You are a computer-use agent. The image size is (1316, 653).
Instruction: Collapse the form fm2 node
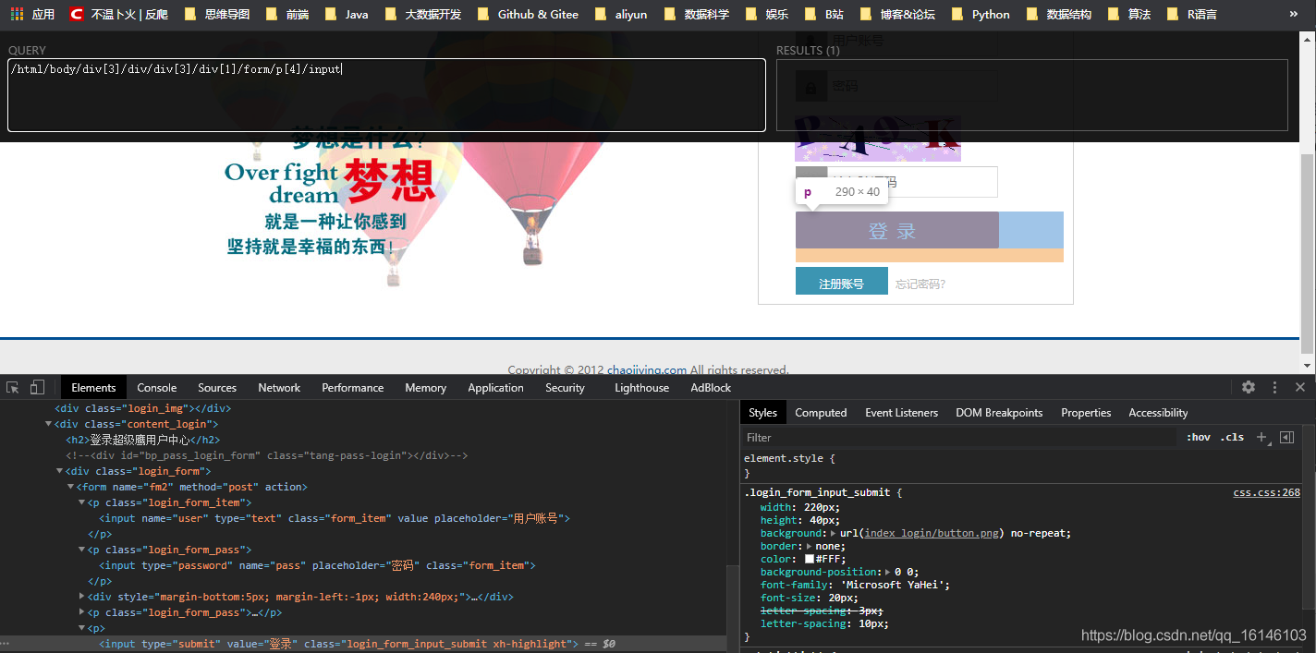click(x=70, y=487)
